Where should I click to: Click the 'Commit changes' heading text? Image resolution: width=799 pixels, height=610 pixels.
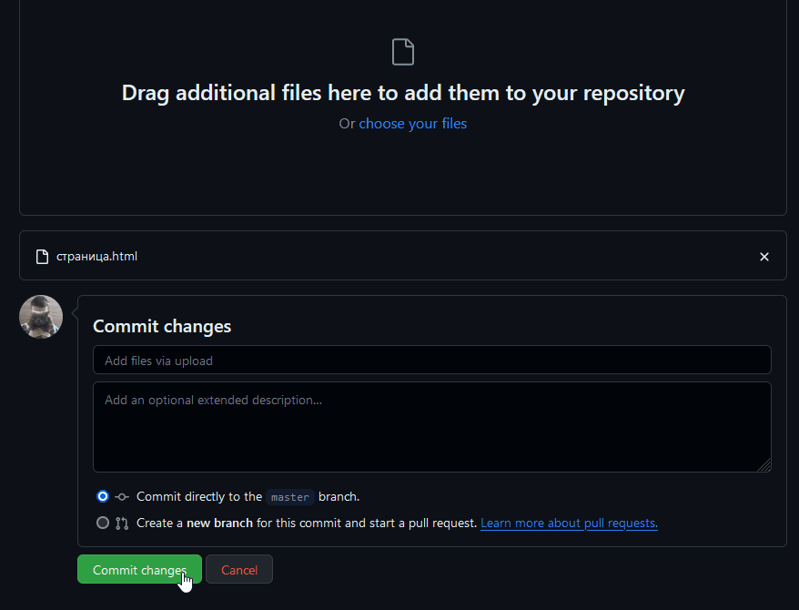[x=162, y=326]
